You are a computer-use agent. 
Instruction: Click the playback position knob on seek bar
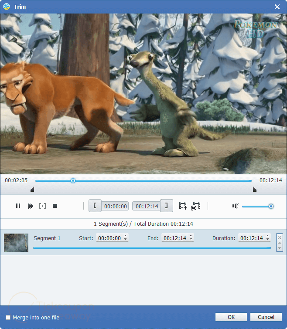point(73,180)
